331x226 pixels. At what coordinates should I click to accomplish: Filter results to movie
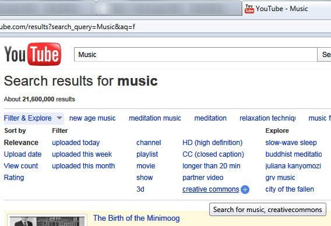click(x=146, y=166)
